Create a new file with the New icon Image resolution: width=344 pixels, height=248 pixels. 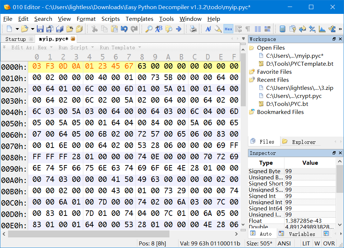pos(9,29)
